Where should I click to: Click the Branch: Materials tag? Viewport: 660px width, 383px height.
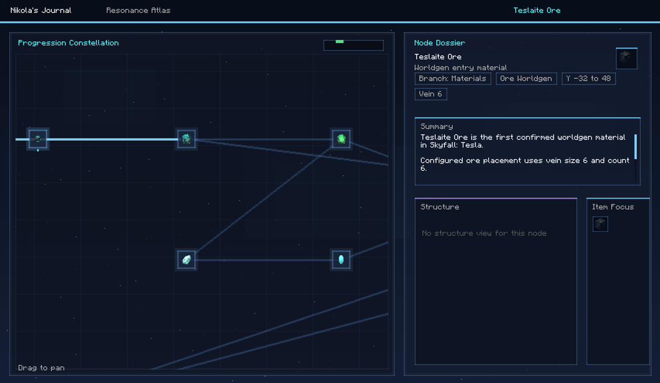pyautogui.click(x=452, y=79)
